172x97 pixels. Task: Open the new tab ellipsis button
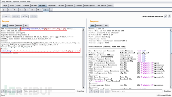point(51,10)
